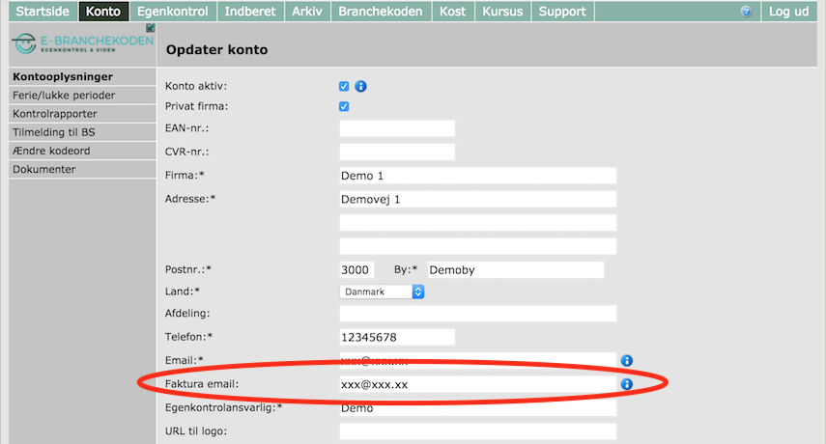The height and width of the screenshot is (444, 826).
Task: Click the By field containing Demoby
Action: coord(516,270)
